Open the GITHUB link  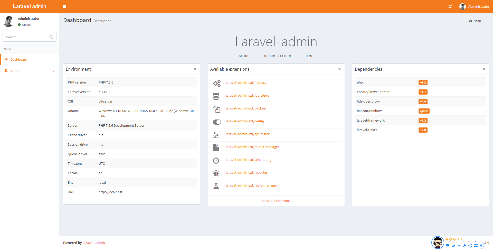point(244,56)
